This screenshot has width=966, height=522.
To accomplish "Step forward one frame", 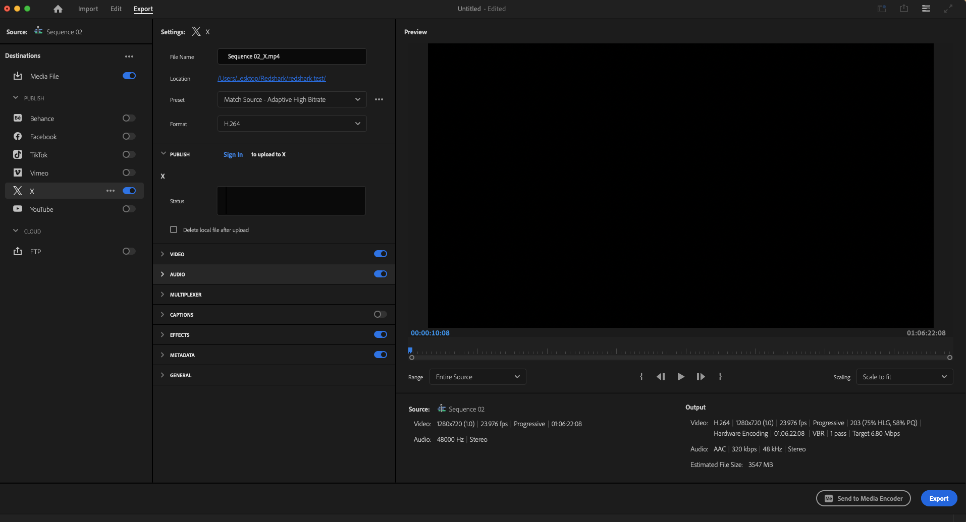I will point(701,377).
